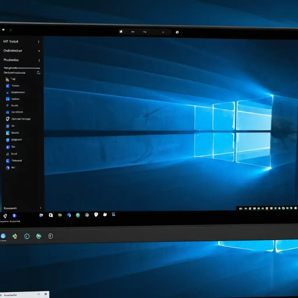
Task: Open the multicolor round icon on the taskbar
Action: click(41, 215)
